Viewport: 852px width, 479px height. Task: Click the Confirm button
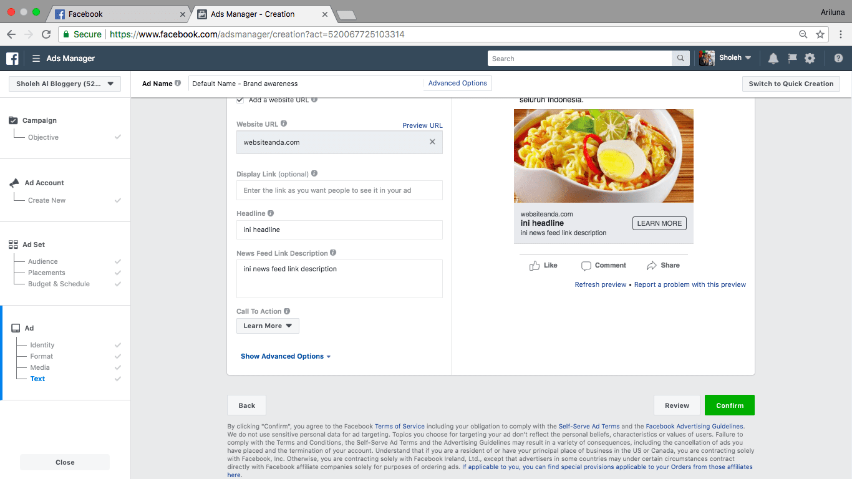click(x=729, y=405)
